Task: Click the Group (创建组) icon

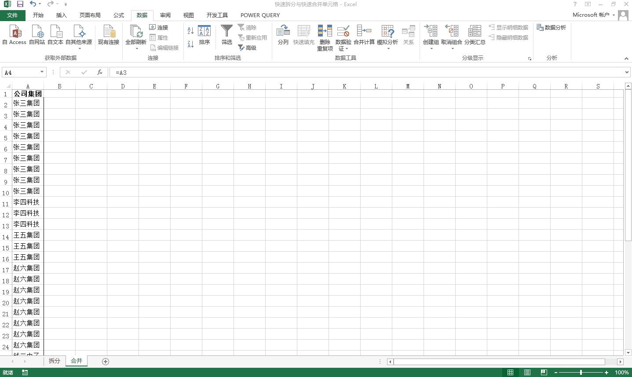Action: pos(431,31)
